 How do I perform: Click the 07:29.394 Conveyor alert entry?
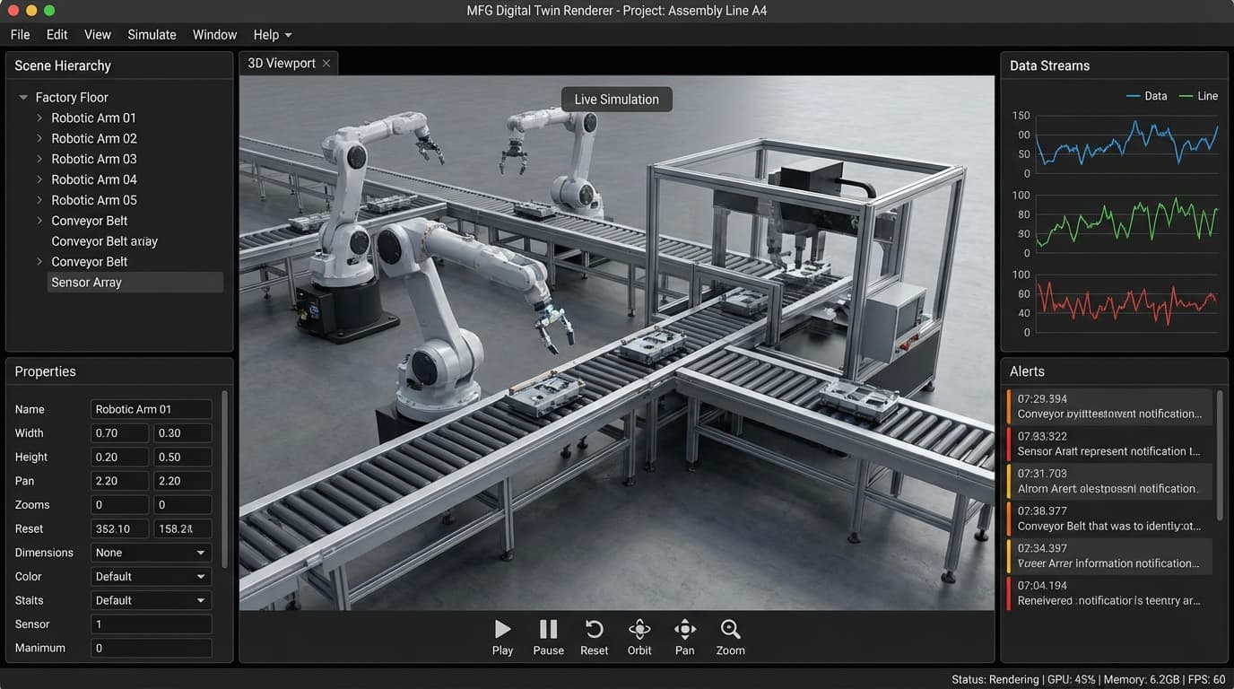click(x=1110, y=406)
